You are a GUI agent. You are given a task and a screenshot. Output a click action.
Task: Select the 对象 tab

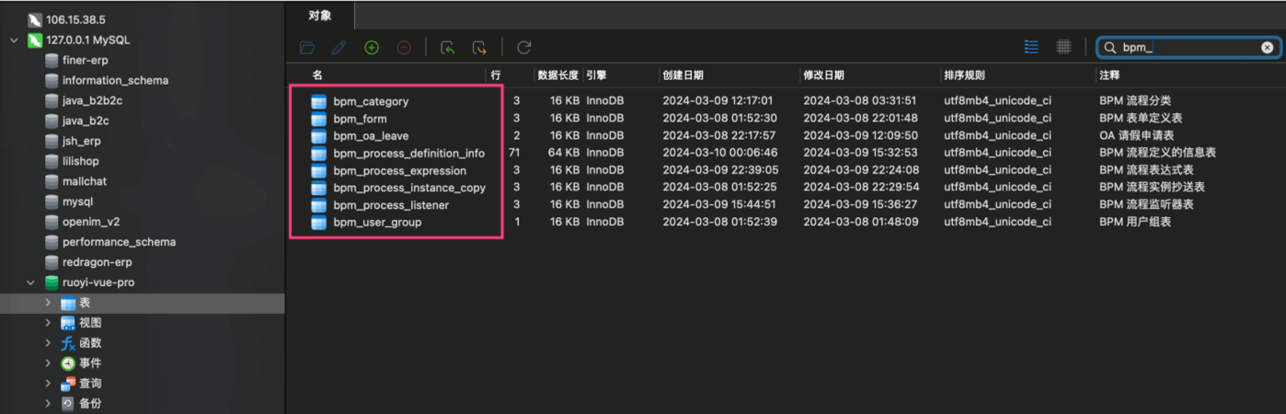[x=319, y=16]
